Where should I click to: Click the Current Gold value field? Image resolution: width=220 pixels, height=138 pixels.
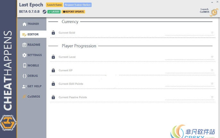[x=190, y=33]
